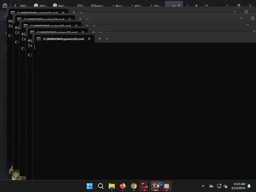Screen dimensions: 256x192
Task: Open the browser's list-all-tabs chevron
Action: (x=206, y=5)
